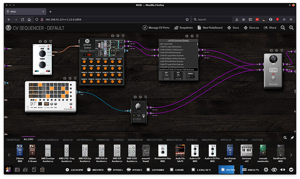The image size is (300, 179).
Task: Toggle Show CV on Cardinal
Action: tap(91, 51)
